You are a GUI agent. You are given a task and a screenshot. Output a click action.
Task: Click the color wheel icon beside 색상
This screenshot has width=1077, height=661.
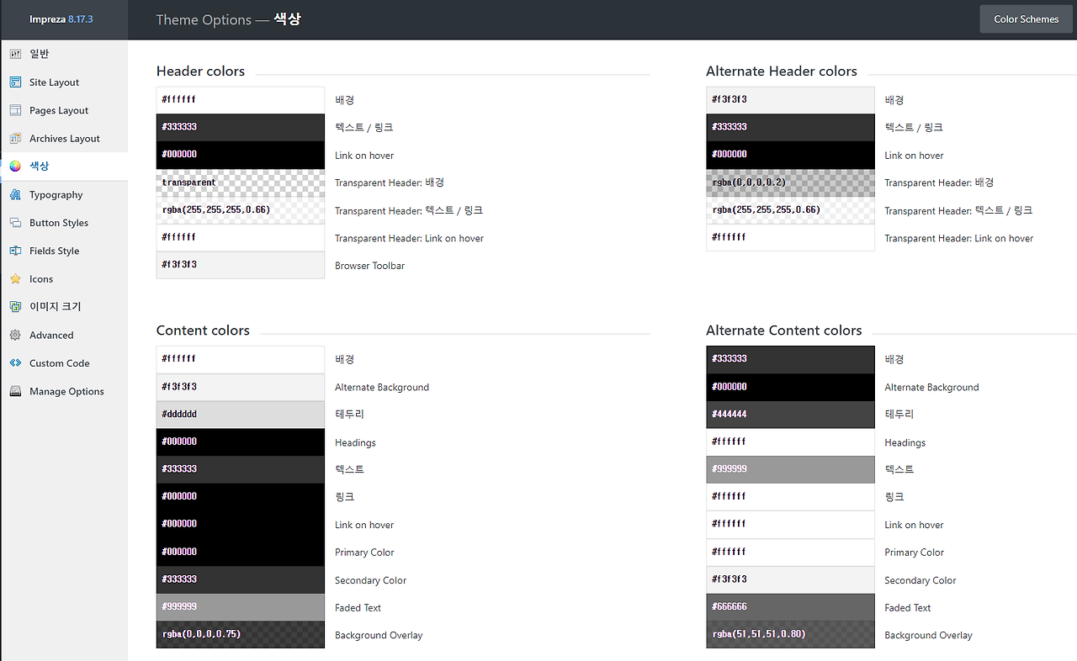coord(15,167)
